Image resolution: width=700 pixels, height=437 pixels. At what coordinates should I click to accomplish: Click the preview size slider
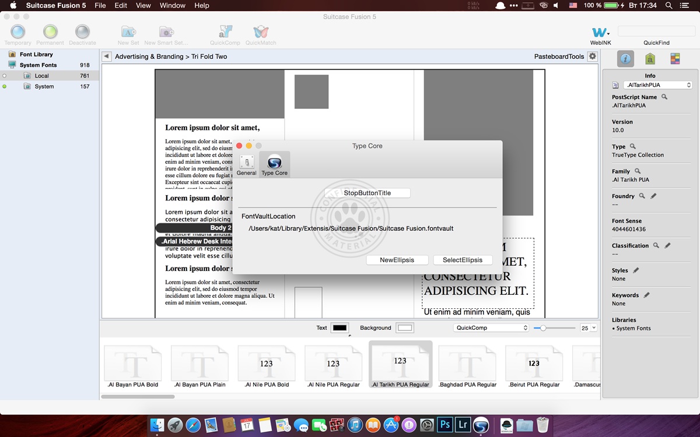(555, 328)
